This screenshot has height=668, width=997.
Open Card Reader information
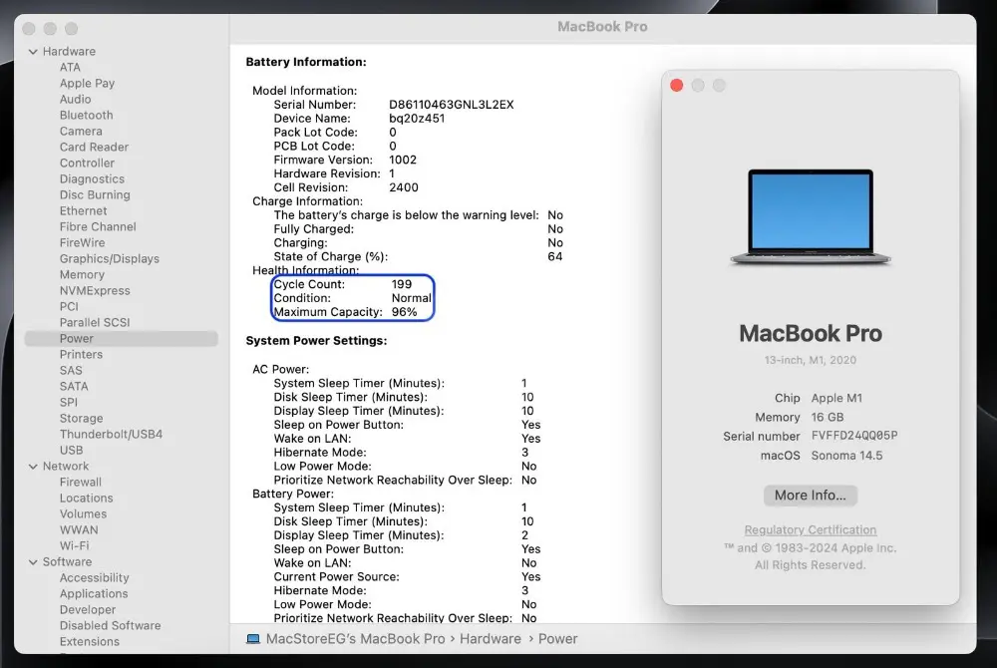click(x=94, y=147)
